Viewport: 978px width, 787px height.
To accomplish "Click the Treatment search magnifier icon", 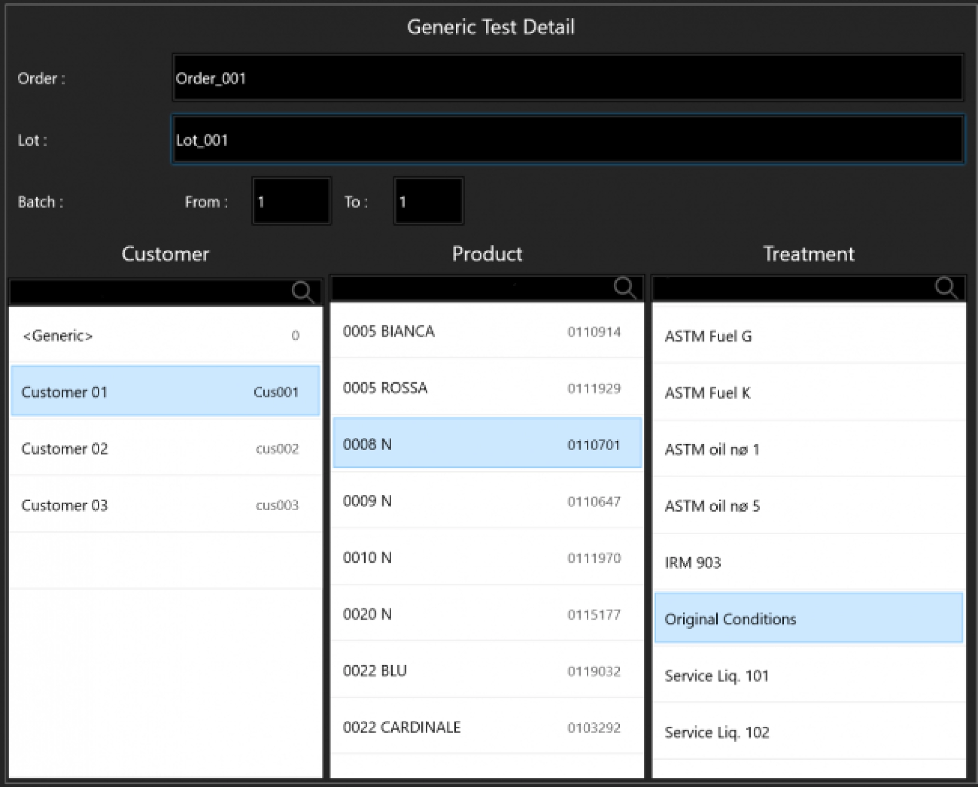I will (x=946, y=288).
